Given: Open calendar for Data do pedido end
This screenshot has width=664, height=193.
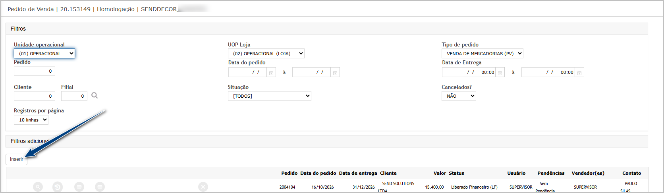Looking at the screenshot, I should click(x=335, y=73).
